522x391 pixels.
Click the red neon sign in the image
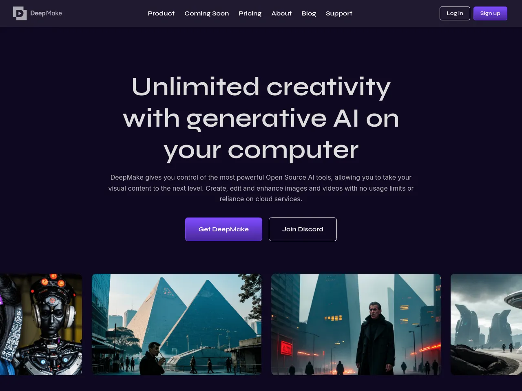287,348
